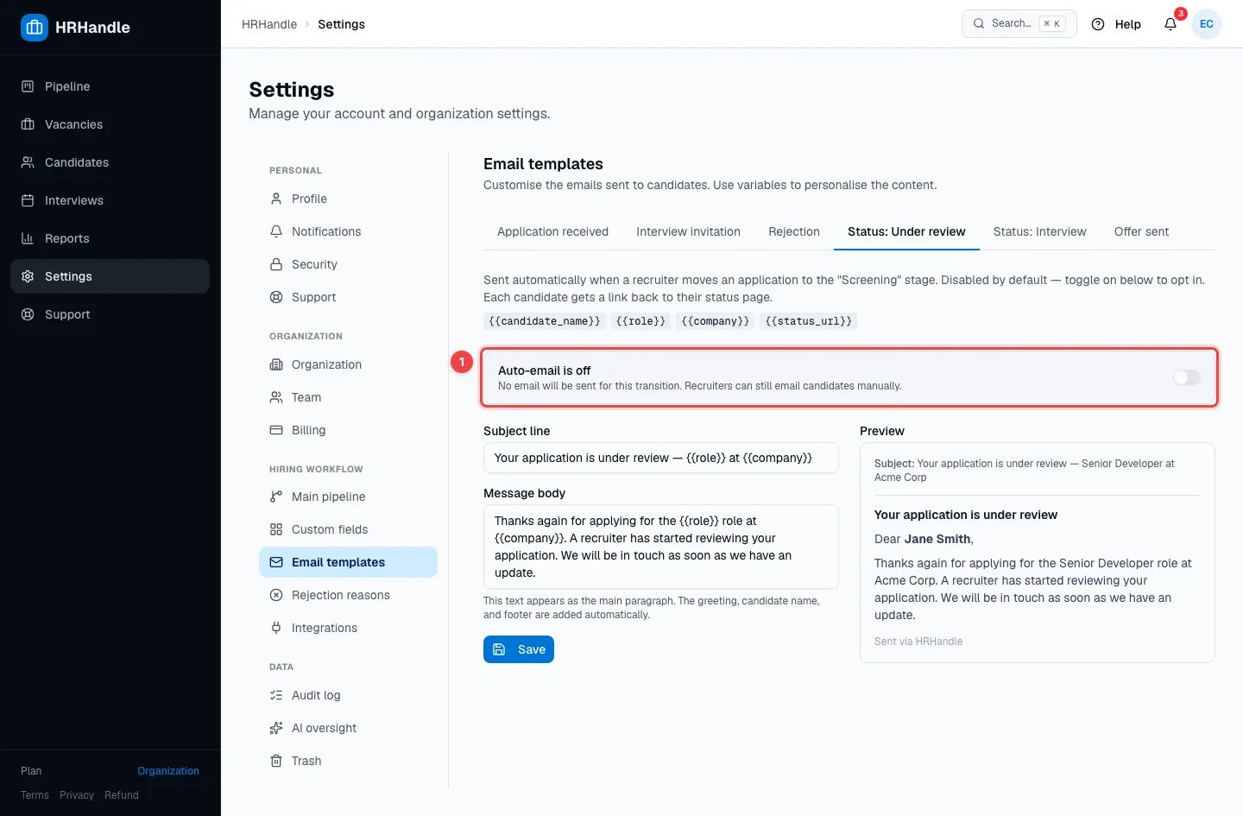Open the Organization plan link

(x=168, y=771)
